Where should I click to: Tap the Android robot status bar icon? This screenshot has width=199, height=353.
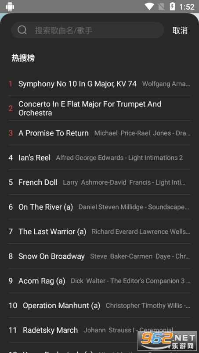10,7
